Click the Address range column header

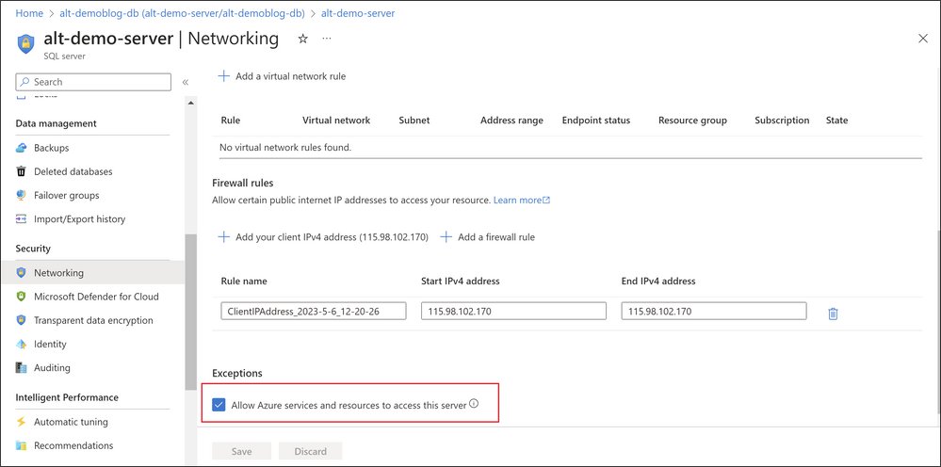pos(511,120)
